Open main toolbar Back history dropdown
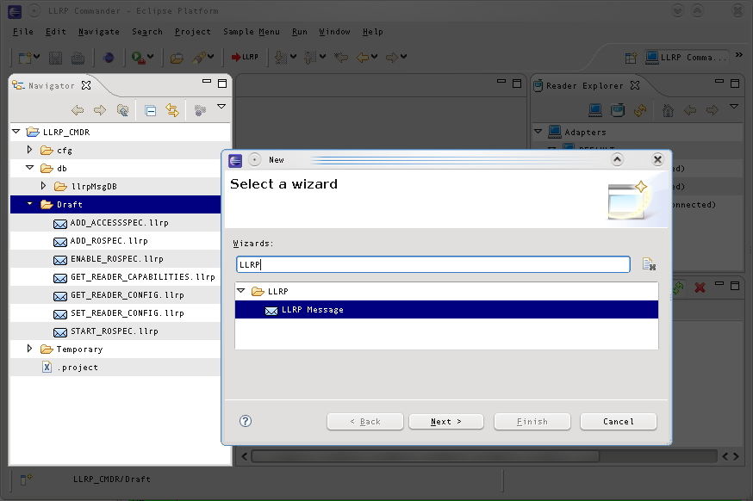The height and width of the screenshot is (501, 753). pos(375,57)
